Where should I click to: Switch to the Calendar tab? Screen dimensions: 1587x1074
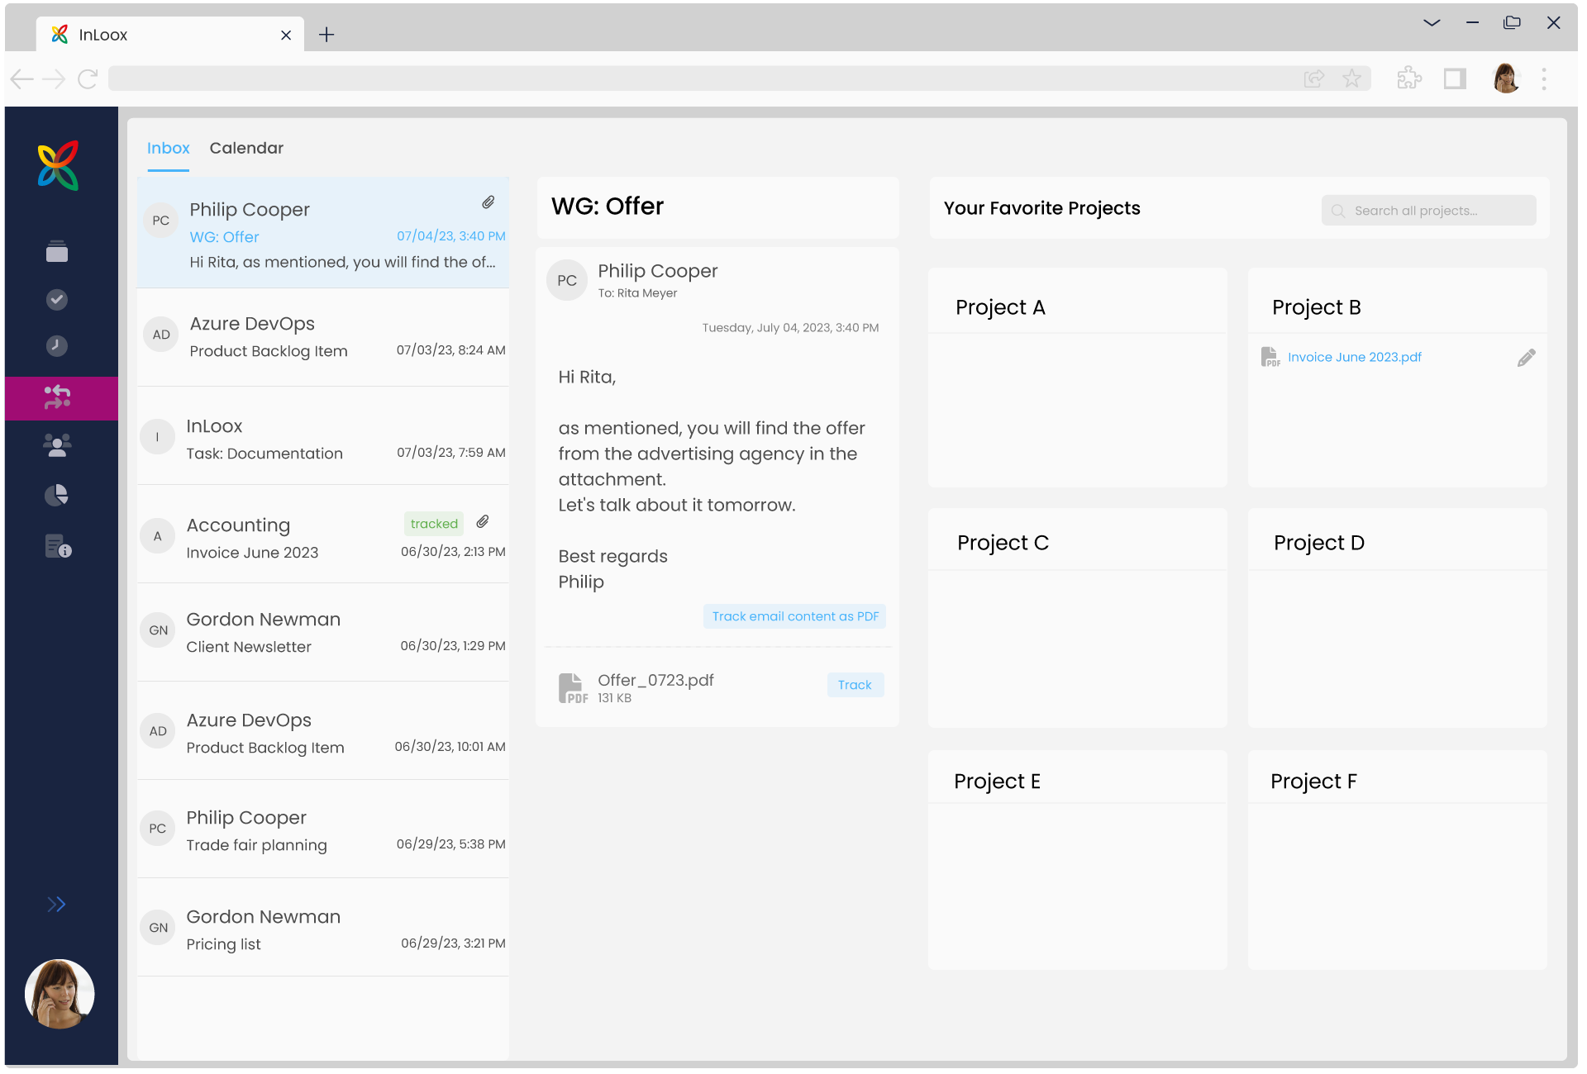(x=247, y=147)
